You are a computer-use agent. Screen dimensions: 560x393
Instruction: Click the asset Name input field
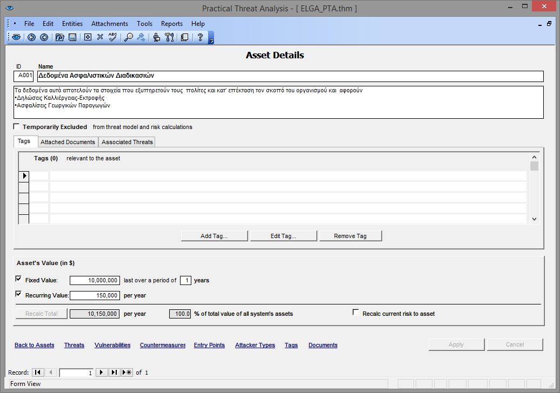point(290,76)
